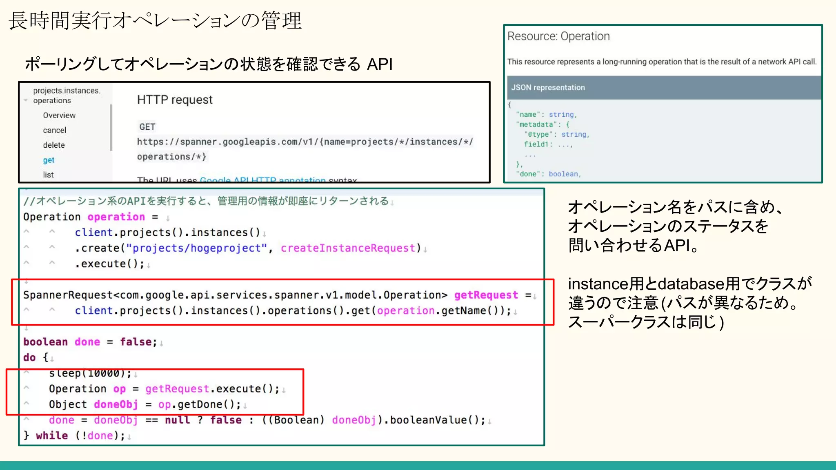Click the highlighted get method link
This screenshot has width=836, height=470.
pos(49,160)
